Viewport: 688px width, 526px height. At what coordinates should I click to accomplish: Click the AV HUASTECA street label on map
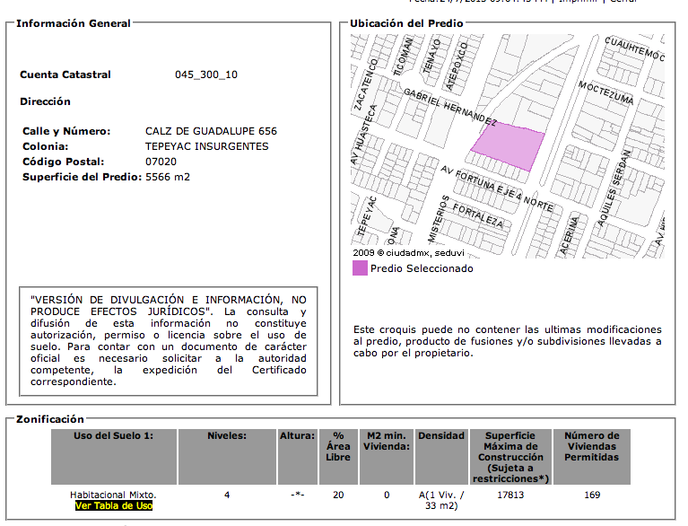tap(364, 135)
